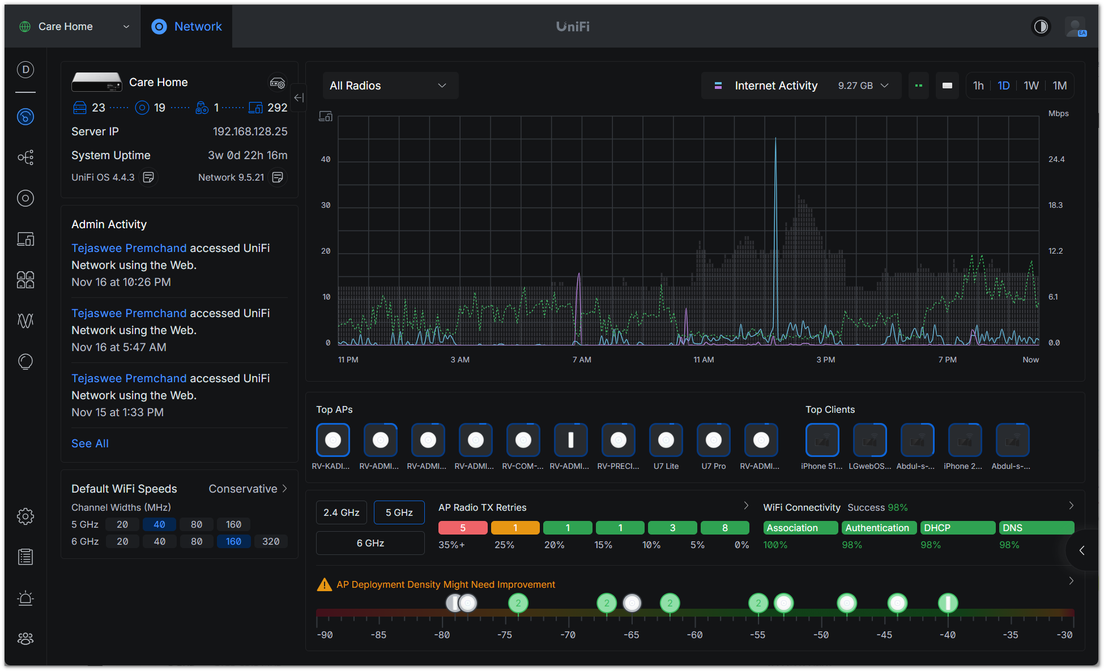The width and height of the screenshot is (1104, 671).
Task: Open the All Radios dropdown
Action: tap(390, 86)
